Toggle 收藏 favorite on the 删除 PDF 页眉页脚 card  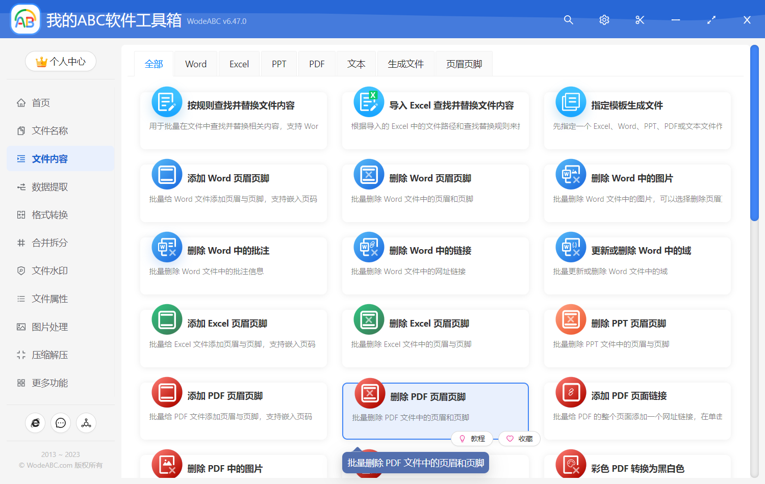coord(519,439)
